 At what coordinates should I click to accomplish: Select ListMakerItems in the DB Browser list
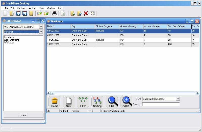[x=12, y=40]
